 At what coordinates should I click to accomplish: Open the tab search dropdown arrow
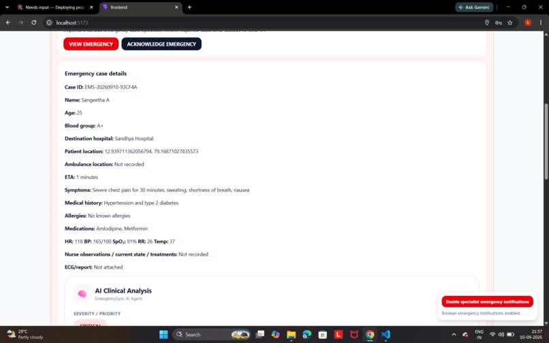[x=7, y=7]
